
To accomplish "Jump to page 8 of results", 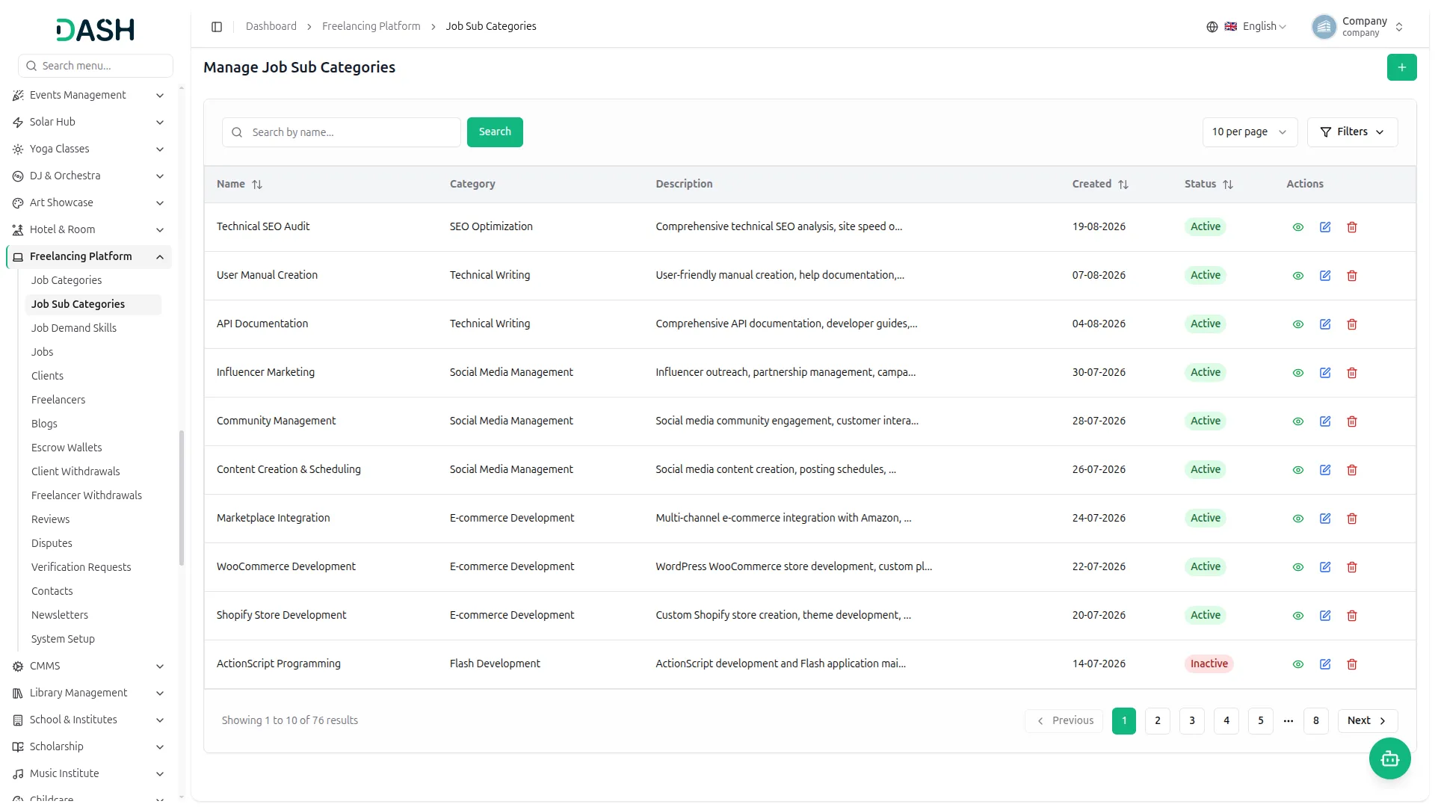I will tap(1315, 721).
